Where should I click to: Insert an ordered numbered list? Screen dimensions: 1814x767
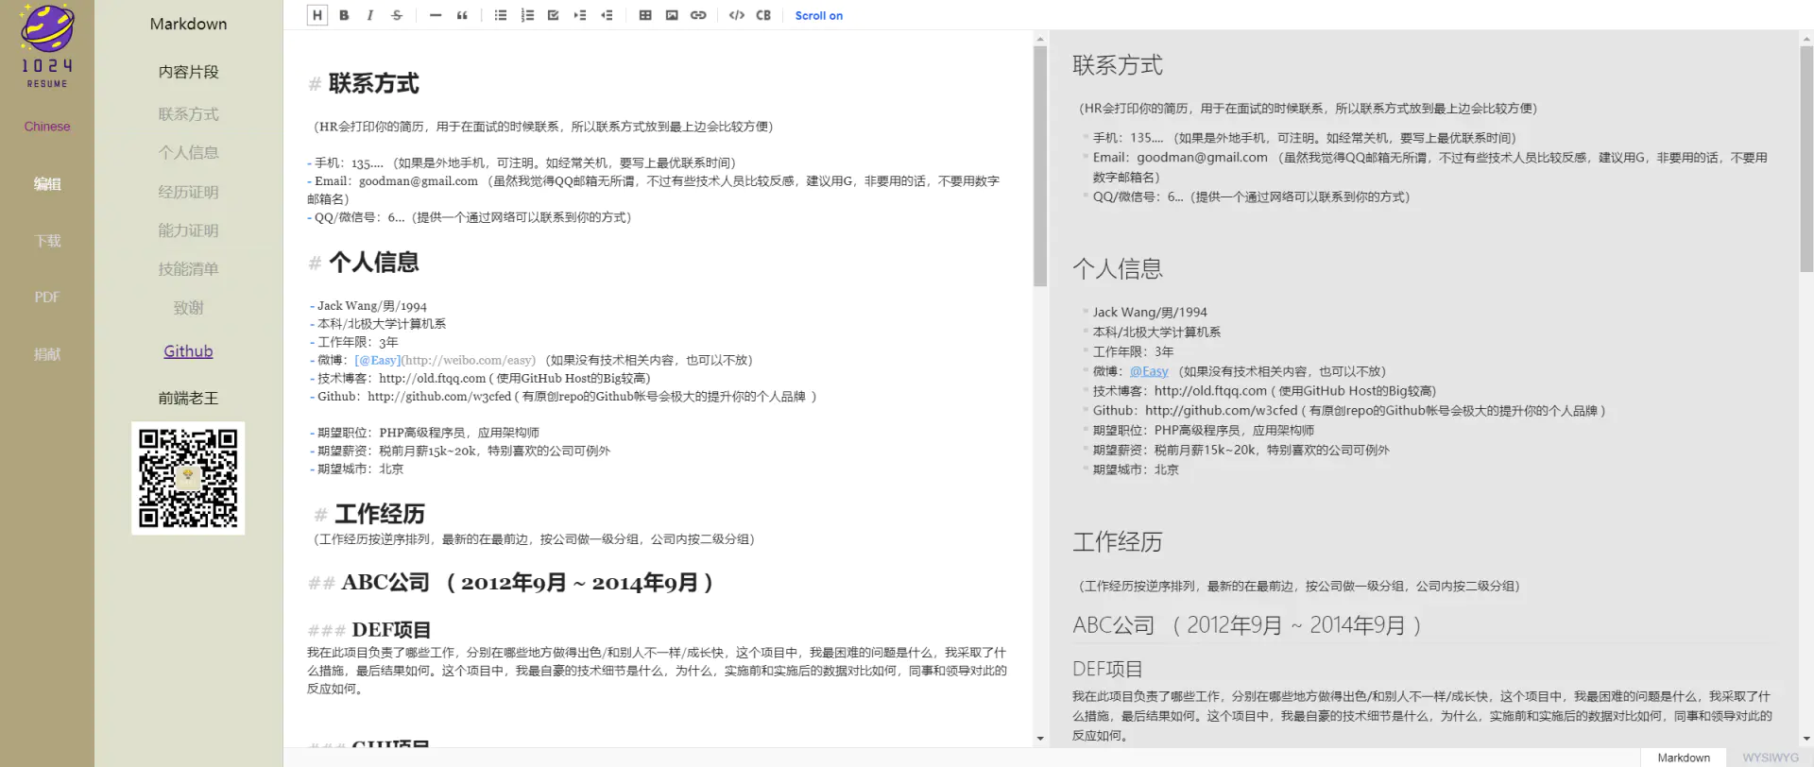tap(527, 15)
